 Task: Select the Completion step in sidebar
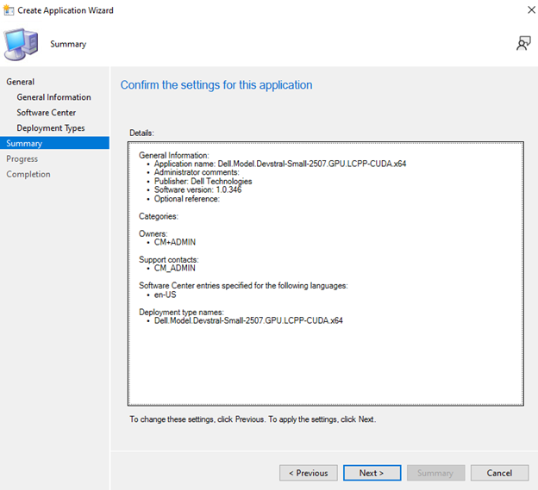click(28, 175)
